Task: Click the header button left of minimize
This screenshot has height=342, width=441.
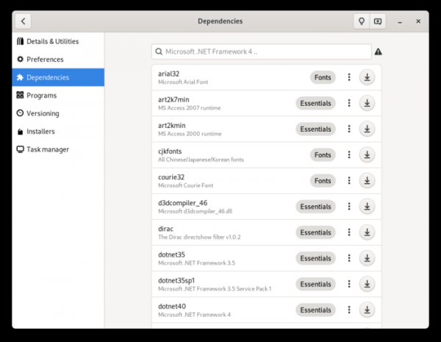Action: [378, 21]
